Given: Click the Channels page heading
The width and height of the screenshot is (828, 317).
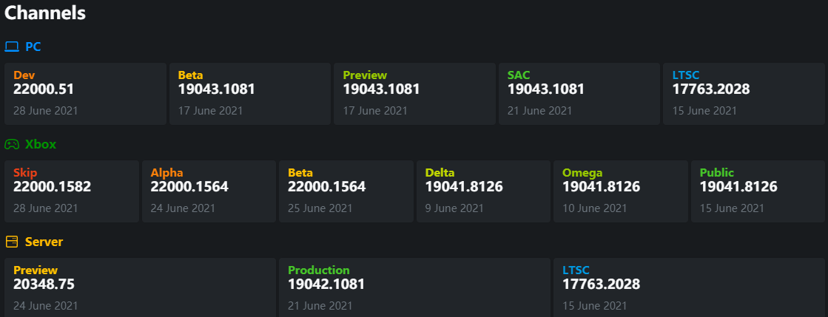Looking at the screenshot, I should pos(45,13).
